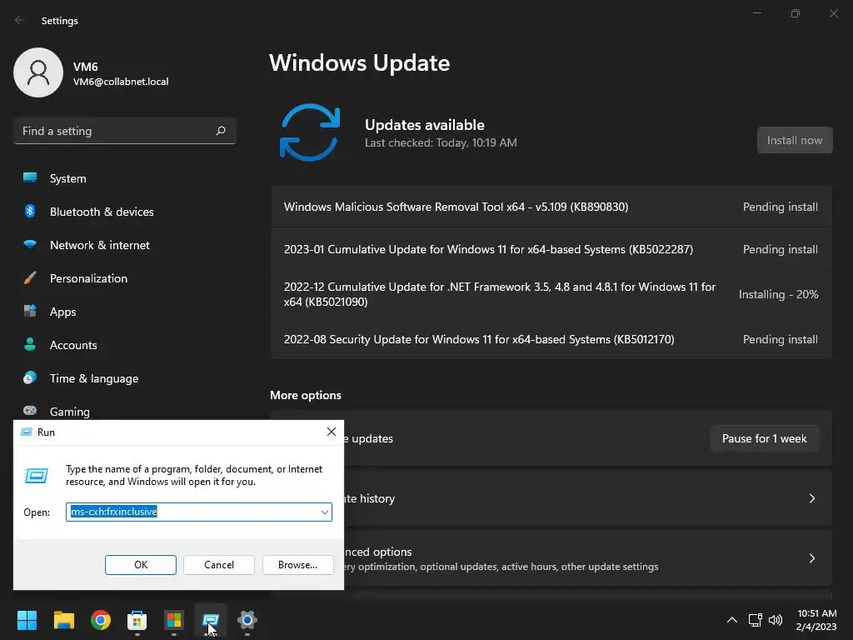Close the Run dialog with X
This screenshot has width=853, height=640.
pos(332,432)
